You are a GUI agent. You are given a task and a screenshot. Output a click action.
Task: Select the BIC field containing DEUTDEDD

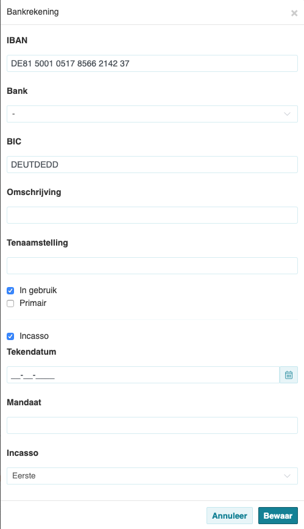pos(152,165)
